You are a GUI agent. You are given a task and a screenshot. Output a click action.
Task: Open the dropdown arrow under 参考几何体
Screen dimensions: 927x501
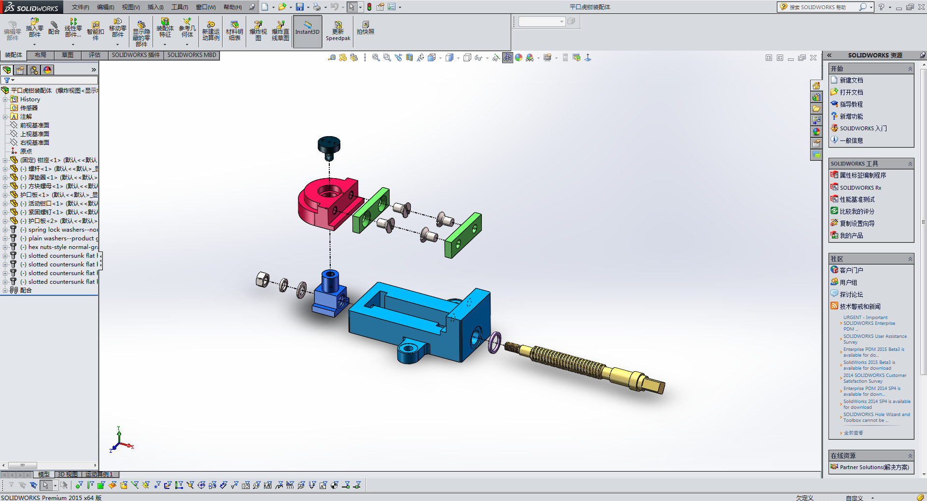pyautogui.click(x=187, y=44)
